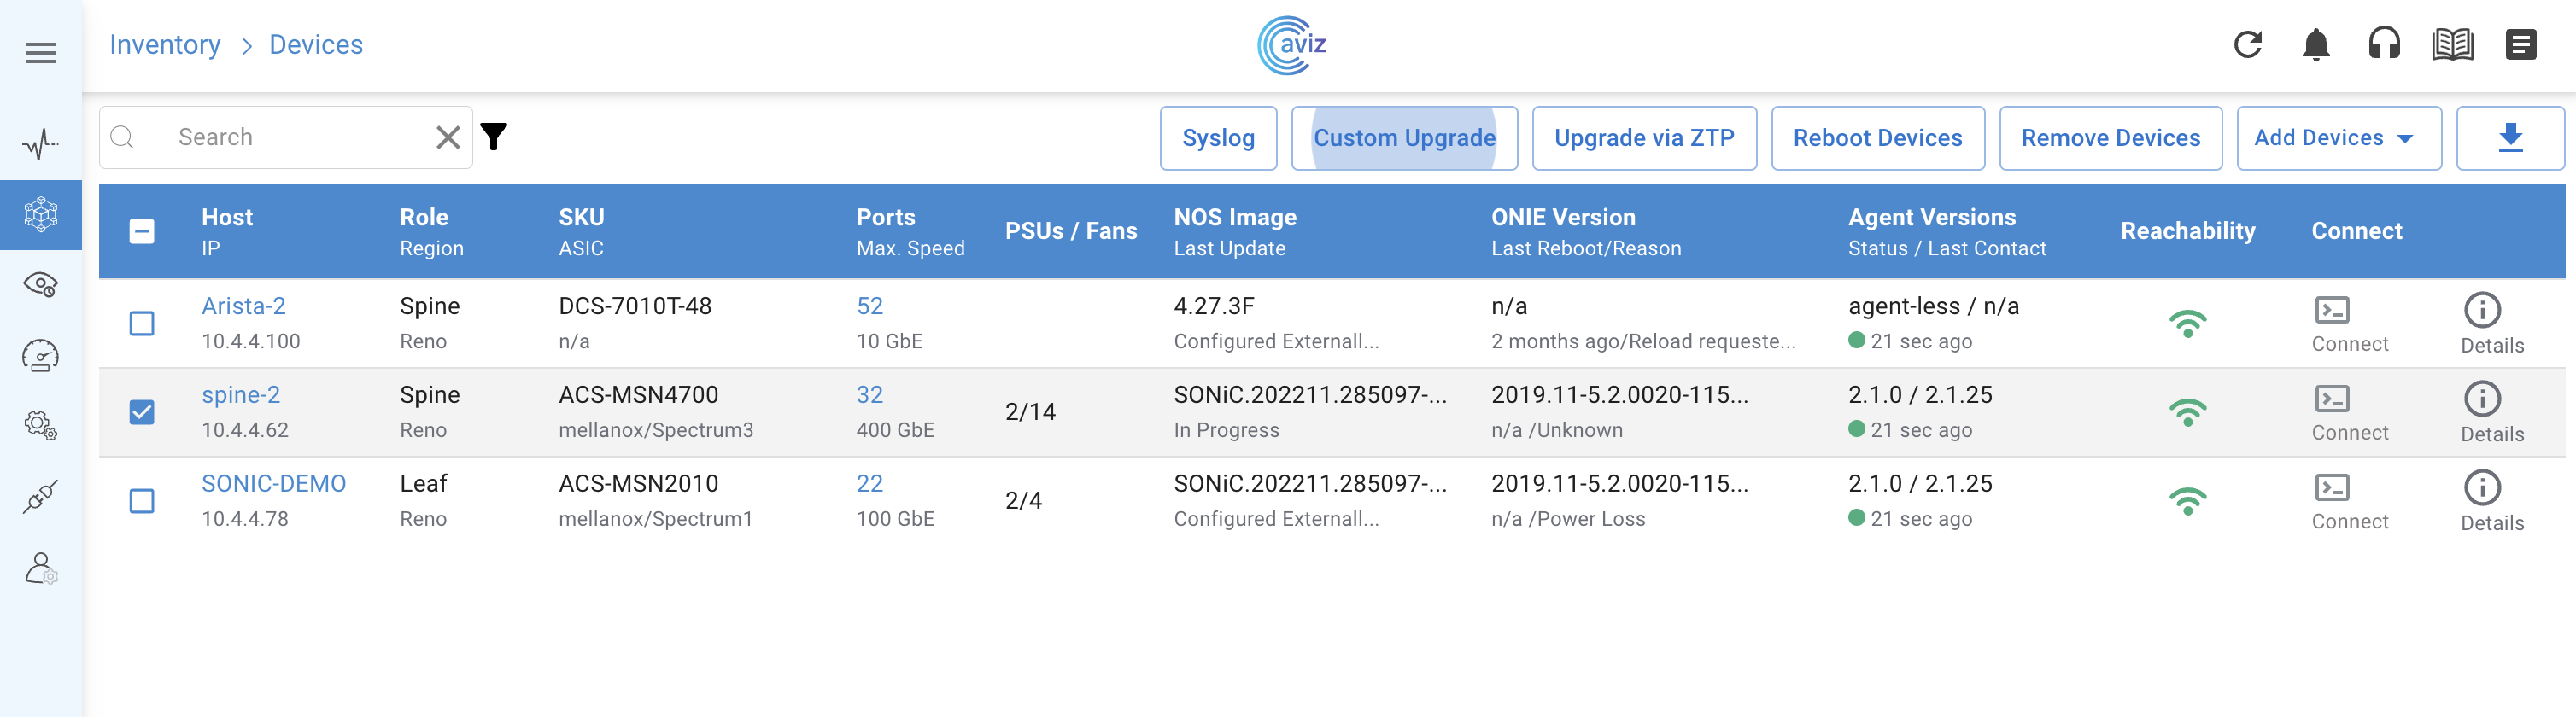Toggle the select-all header checkbox
Screen dimensions: 2576x717
pos(142,232)
